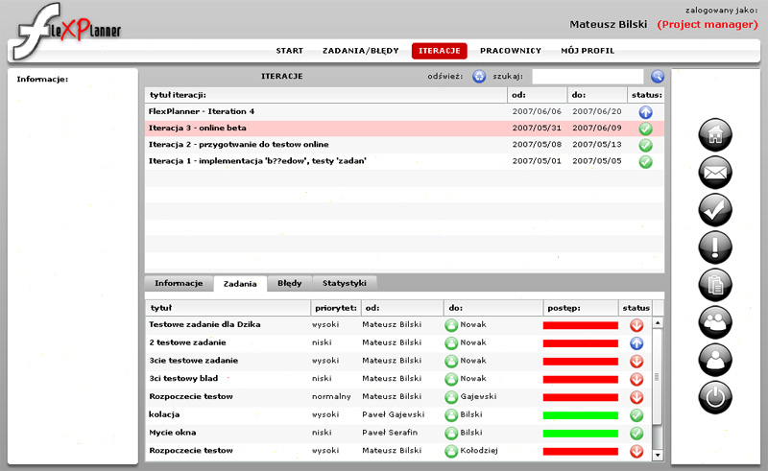Viewport: 768px width, 471px height.
Task: Click the exclamation mark bugs icon
Action: click(715, 247)
